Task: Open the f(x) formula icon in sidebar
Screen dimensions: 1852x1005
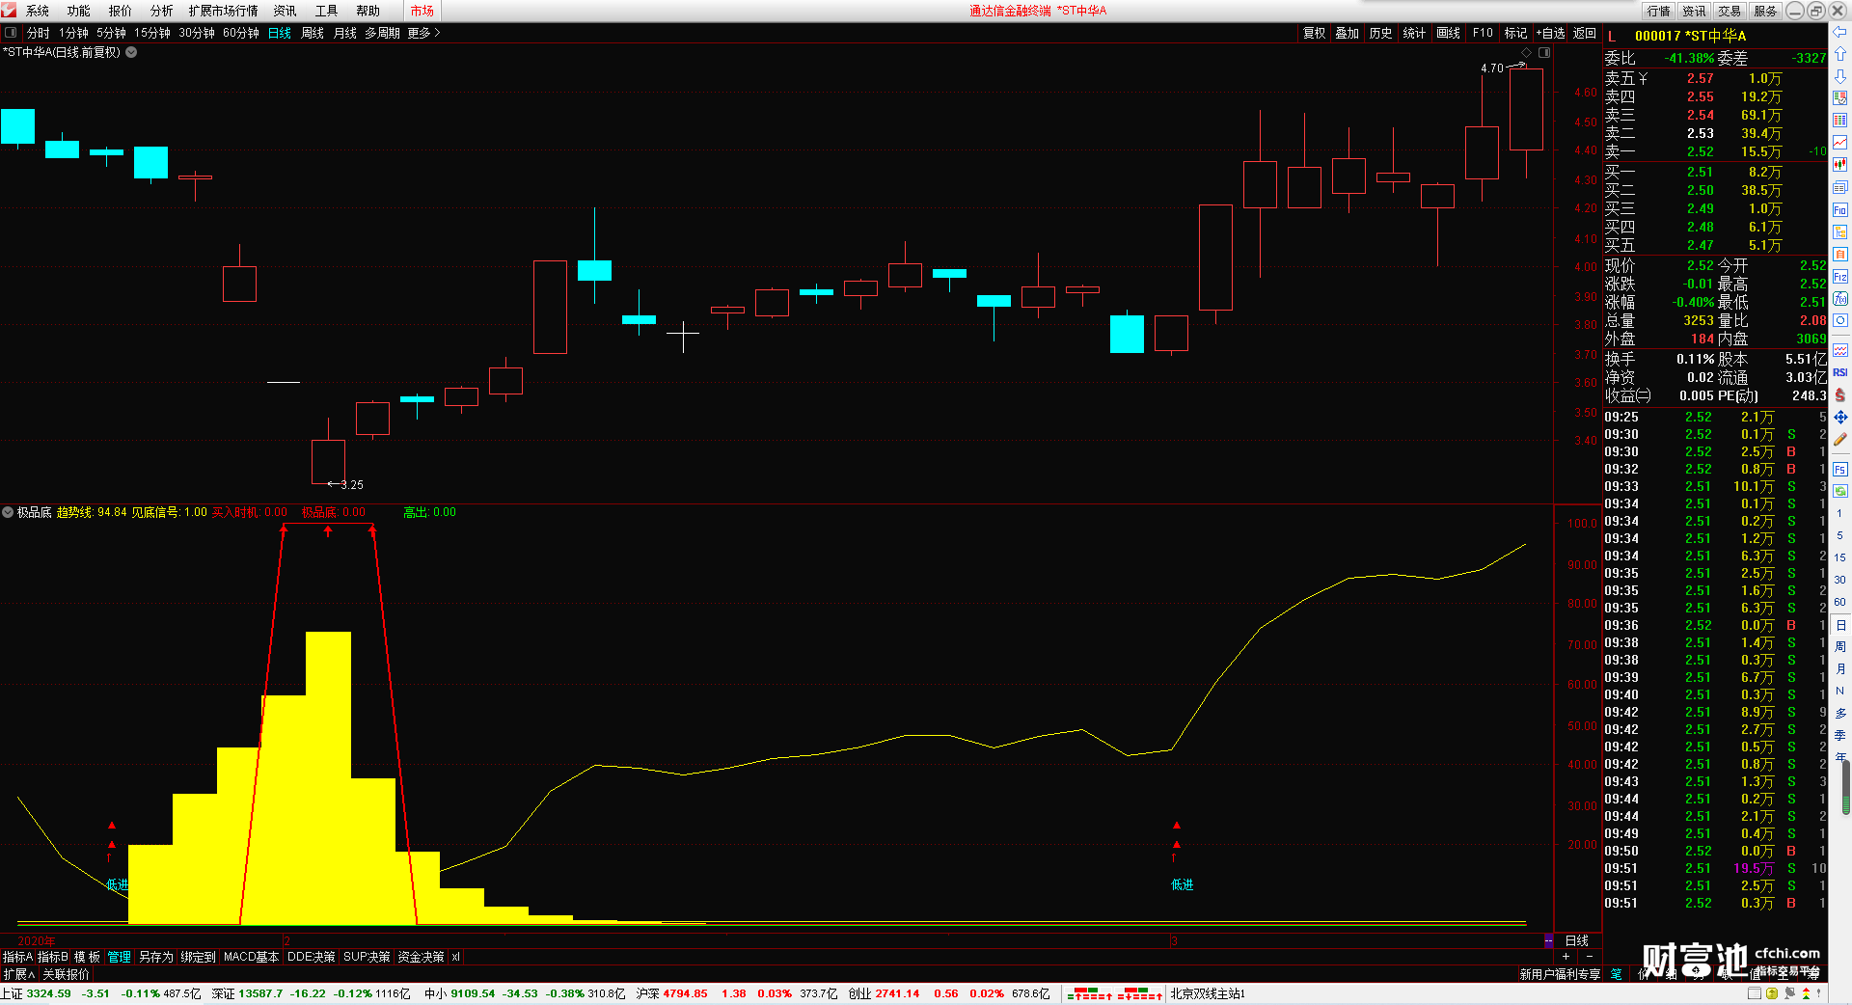Action: click(1840, 299)
